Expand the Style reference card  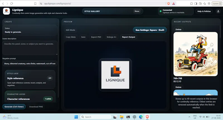tap(30, 80)
